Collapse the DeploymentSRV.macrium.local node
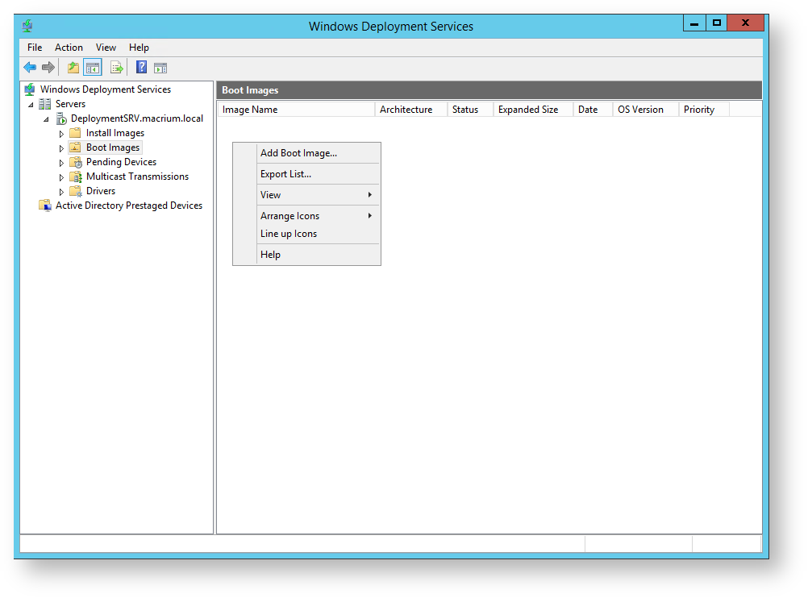Viewport: 808px width, 598px height. [47, 119]
